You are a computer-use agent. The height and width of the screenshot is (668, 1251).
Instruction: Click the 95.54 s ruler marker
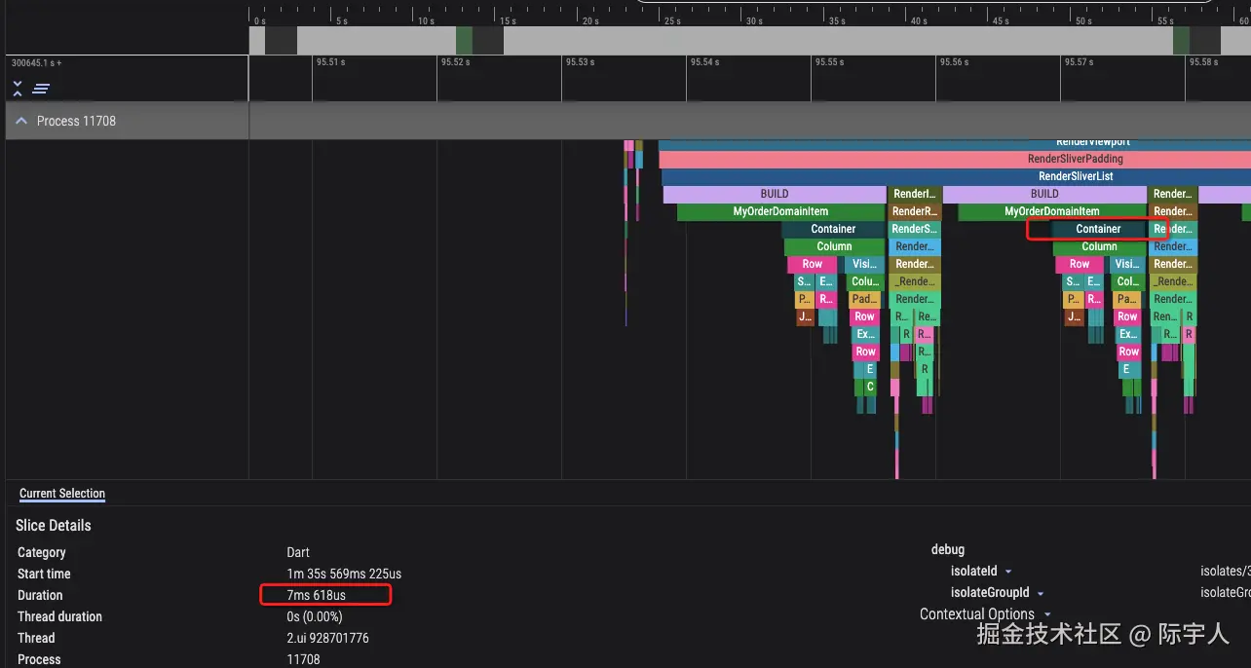[704, 61]
